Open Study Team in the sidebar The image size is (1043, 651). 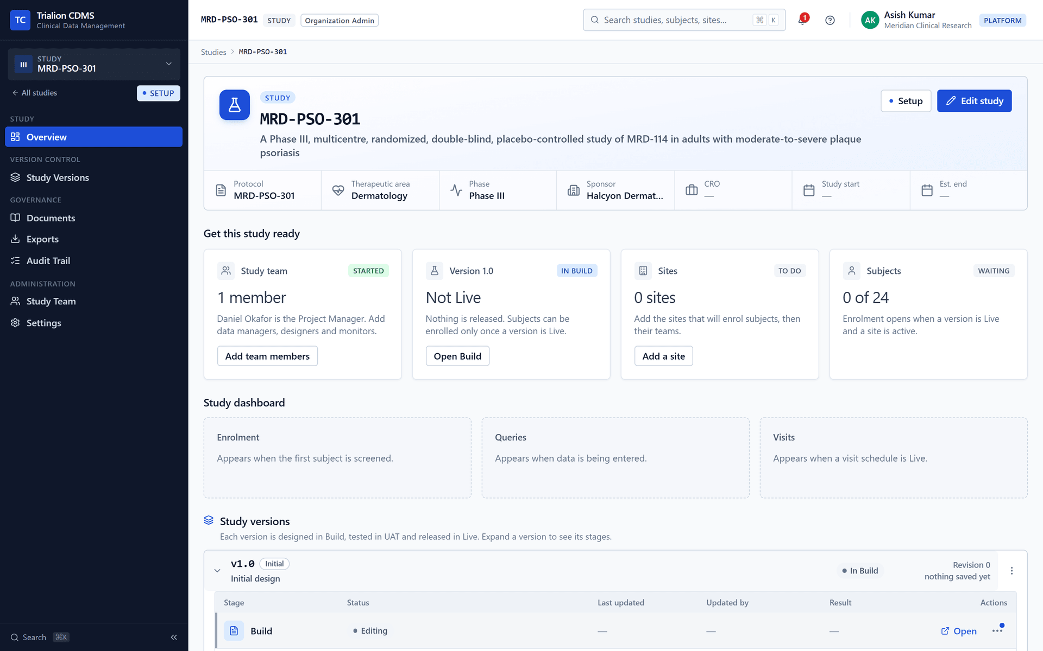(93, 301)
